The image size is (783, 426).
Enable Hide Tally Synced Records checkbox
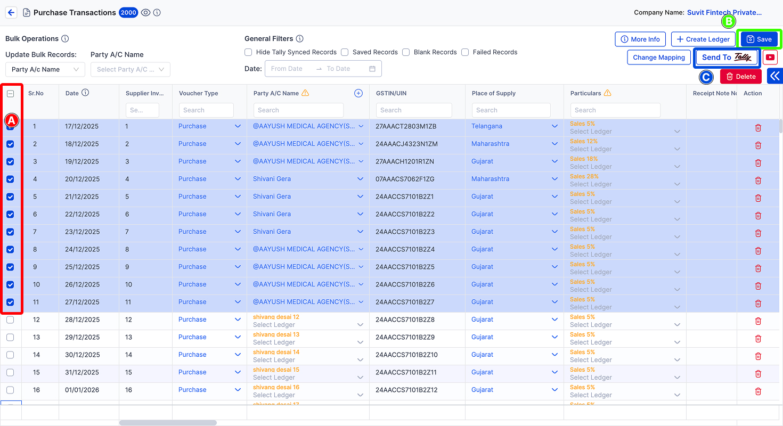click(248, 52)
